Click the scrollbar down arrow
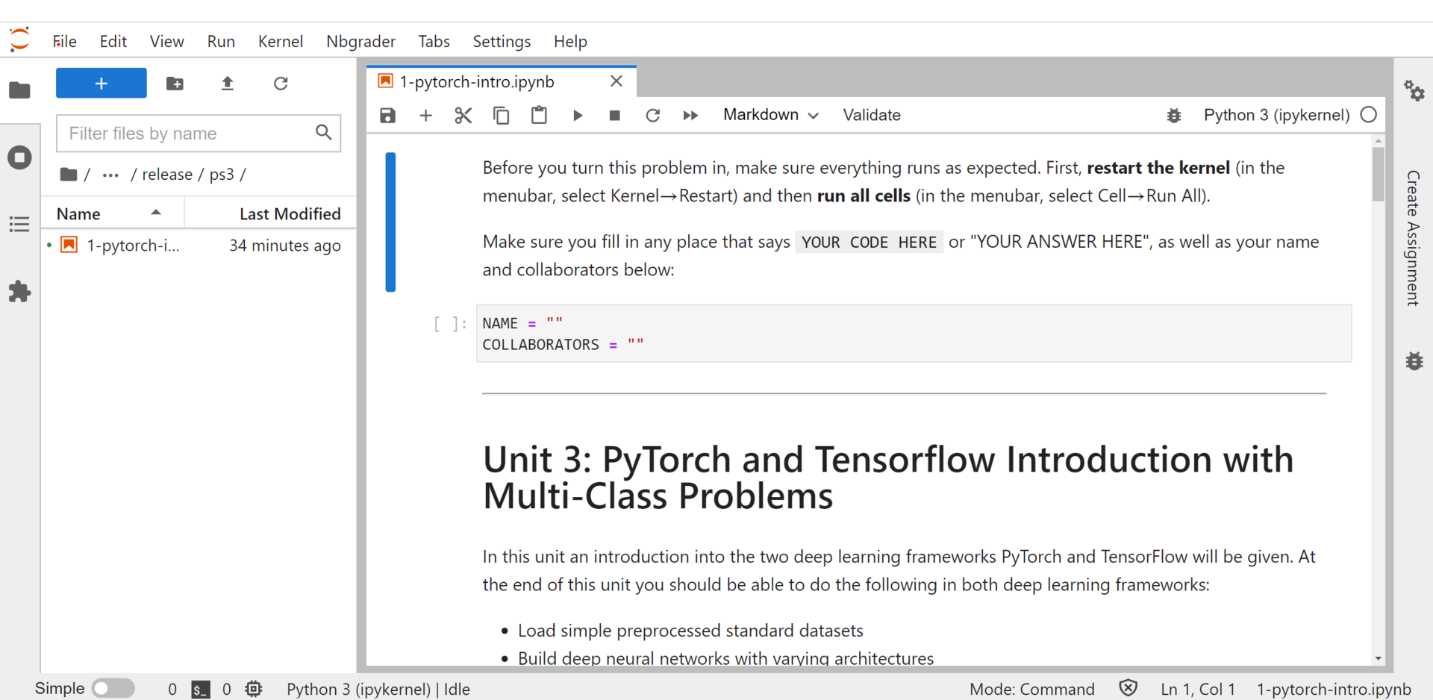 click(x=1379, y=658)
